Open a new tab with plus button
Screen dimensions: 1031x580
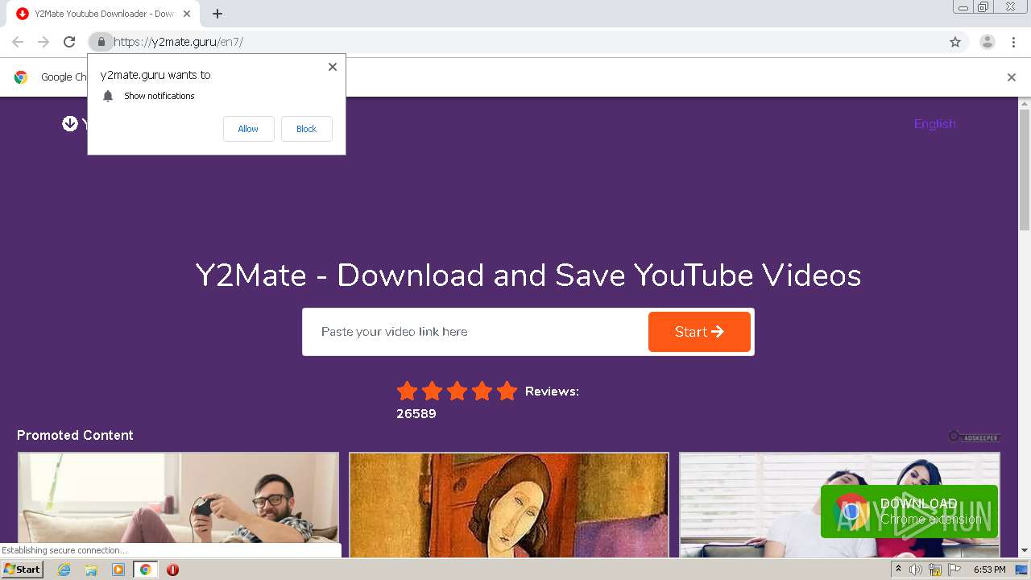(x=217, y=14)
